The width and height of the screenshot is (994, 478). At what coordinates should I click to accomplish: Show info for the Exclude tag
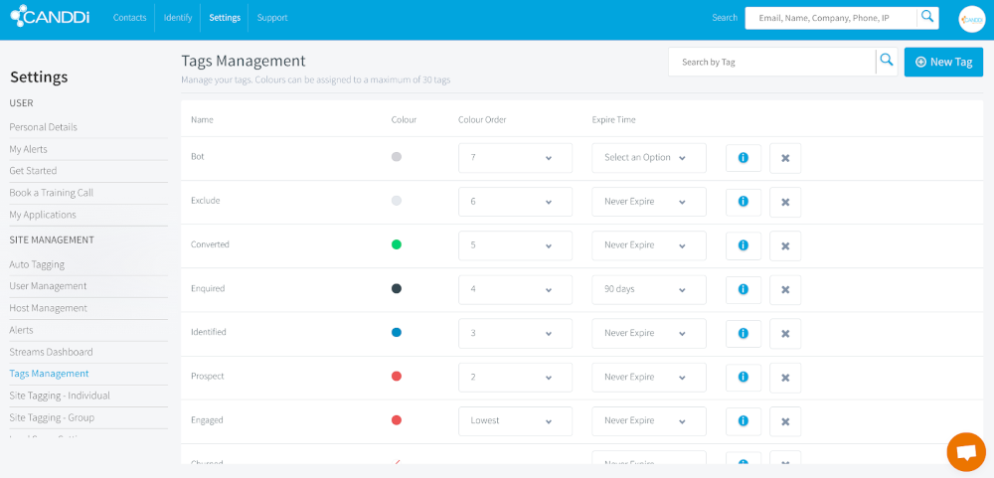pyautogui.click(x=743, y=202)
